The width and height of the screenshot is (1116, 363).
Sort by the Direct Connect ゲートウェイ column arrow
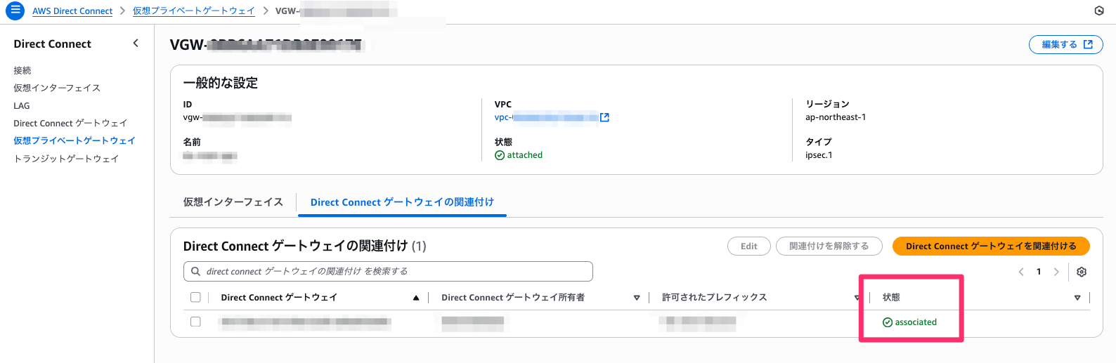[x=416, y=298]
